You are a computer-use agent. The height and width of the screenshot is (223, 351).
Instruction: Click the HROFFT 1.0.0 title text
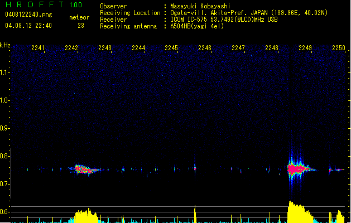point(44,4)
